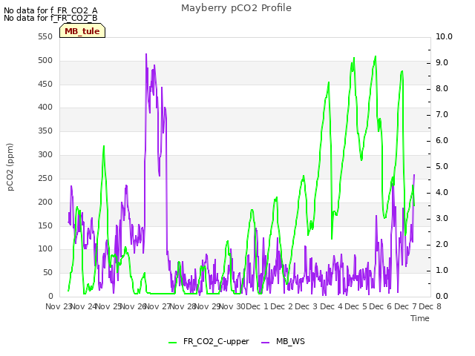Click the Dec 3 date label
This screenshot has height=356, width=475.
(307, 306)
